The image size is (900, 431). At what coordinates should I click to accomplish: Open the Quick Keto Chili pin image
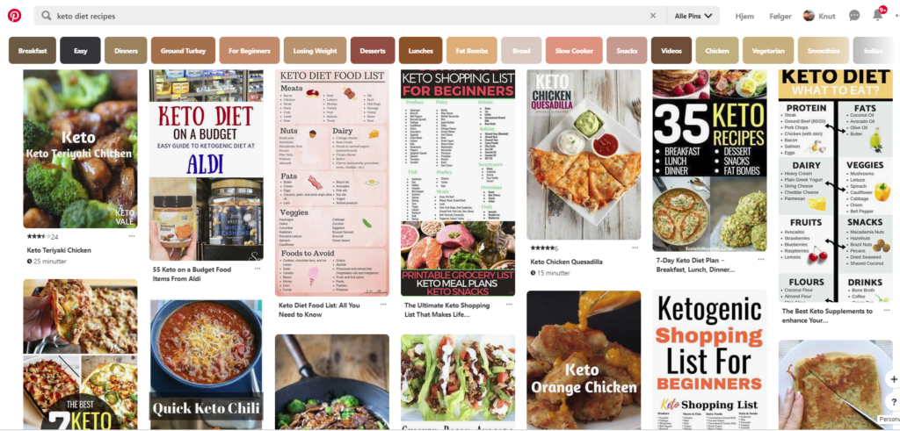(206, 364)
